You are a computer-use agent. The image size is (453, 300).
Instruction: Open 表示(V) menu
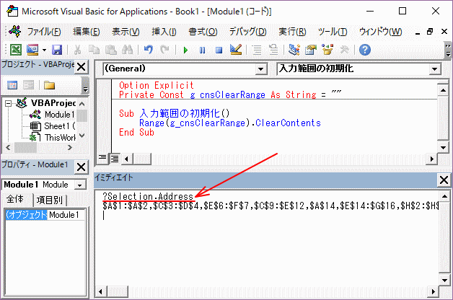[126, 32]
